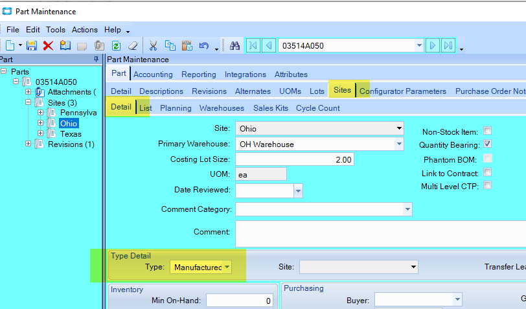Undo with the blue arrow icon

(x=204, y=45)
